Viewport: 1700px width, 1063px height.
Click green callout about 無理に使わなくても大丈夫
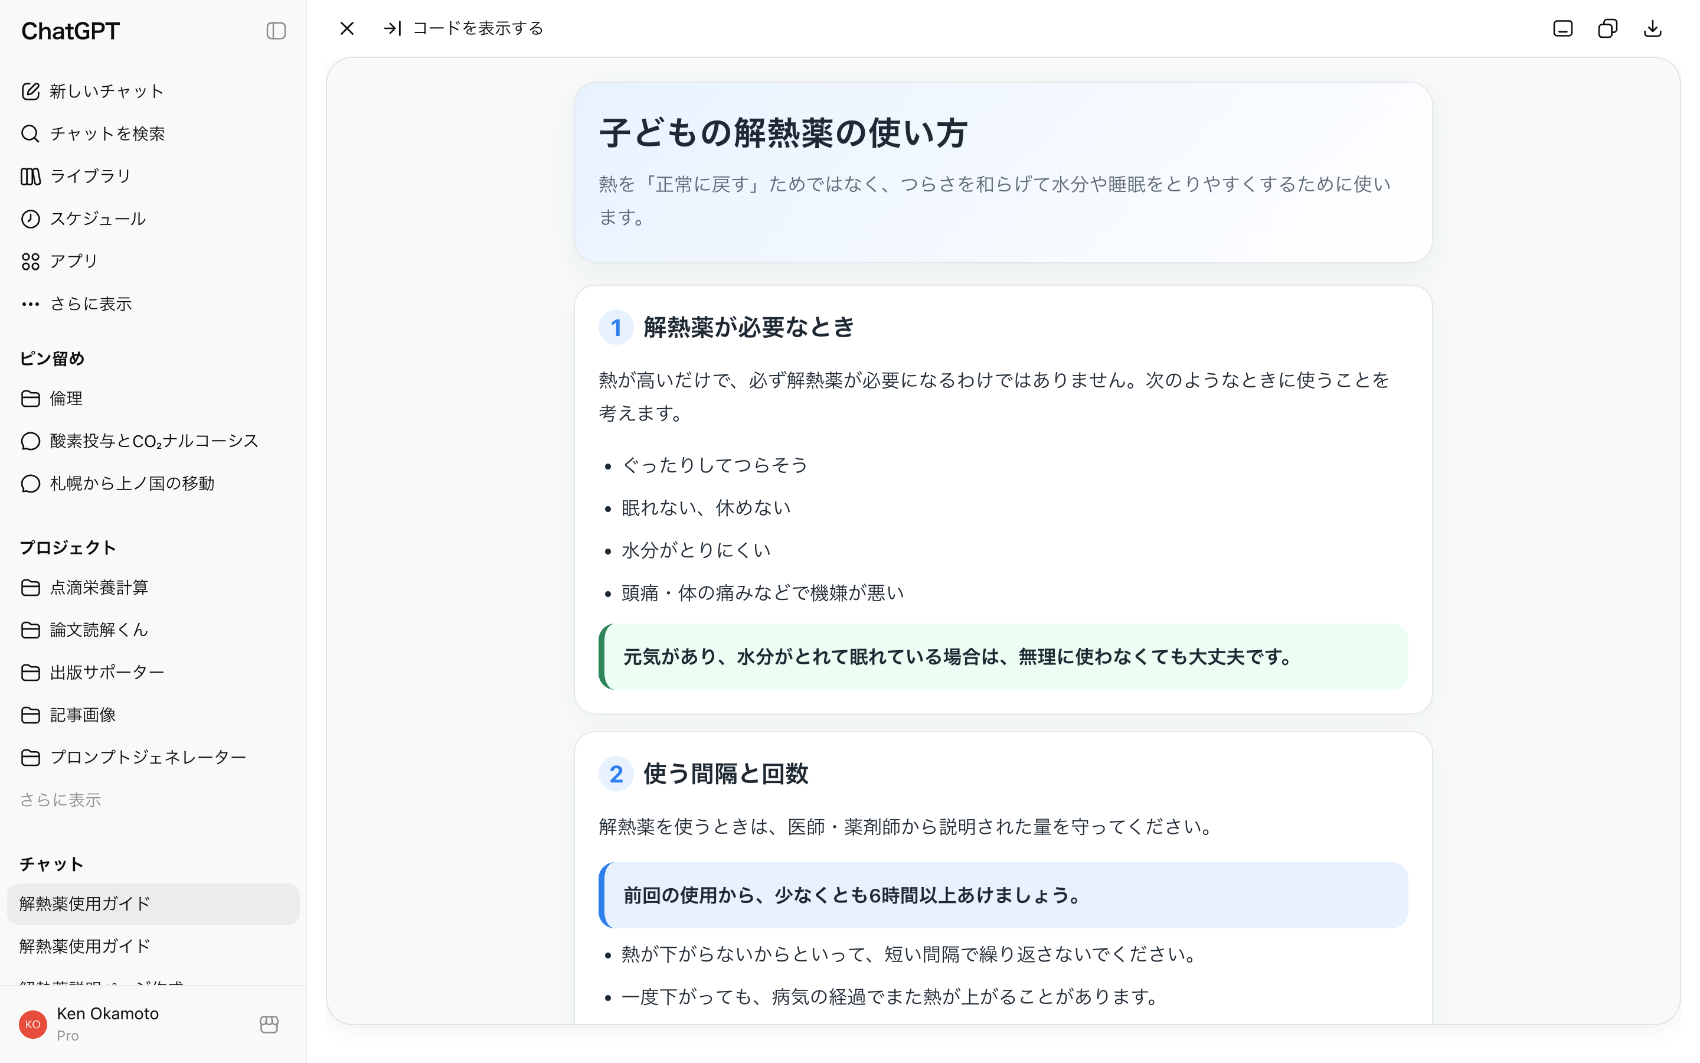coord(1003,657)
